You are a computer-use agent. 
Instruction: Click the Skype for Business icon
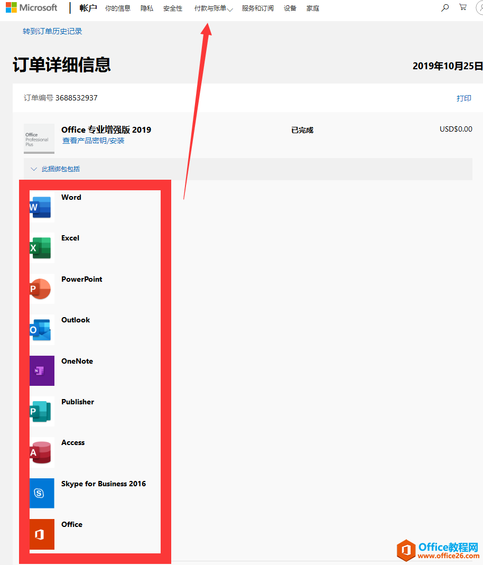(42, 493)
